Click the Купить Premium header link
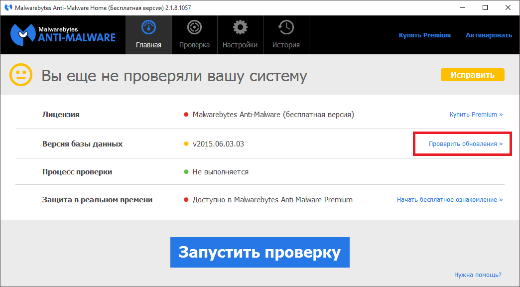This screenshot has width=520, height=287. pos(424,35)
